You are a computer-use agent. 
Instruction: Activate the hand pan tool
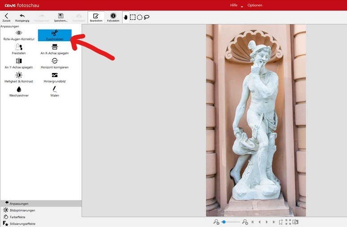(126, 17)
